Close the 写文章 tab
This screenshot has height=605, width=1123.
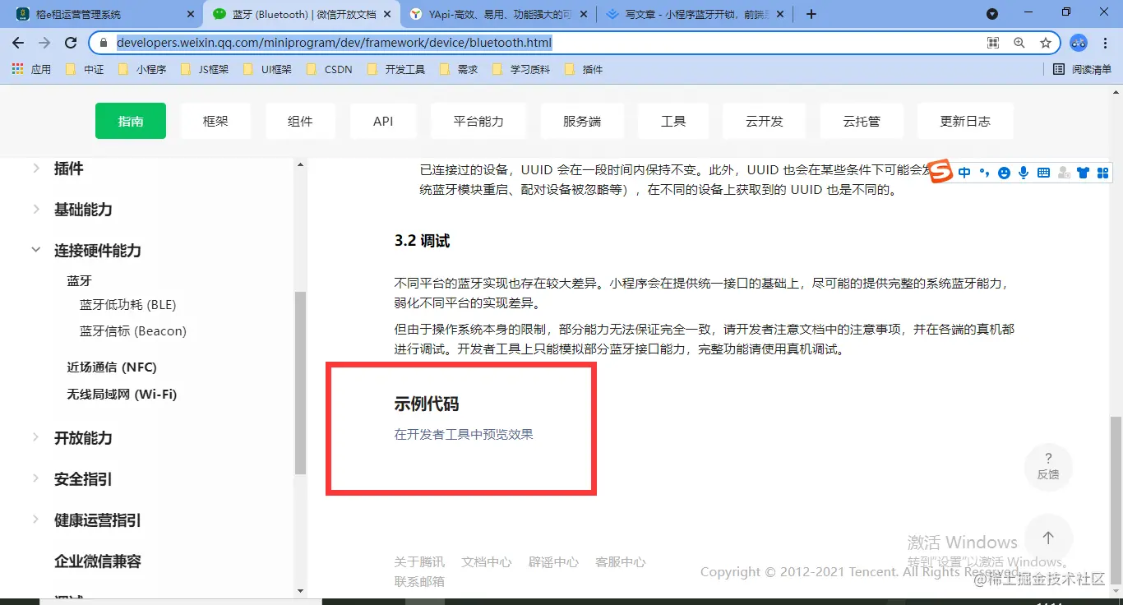tap(781, 14)
